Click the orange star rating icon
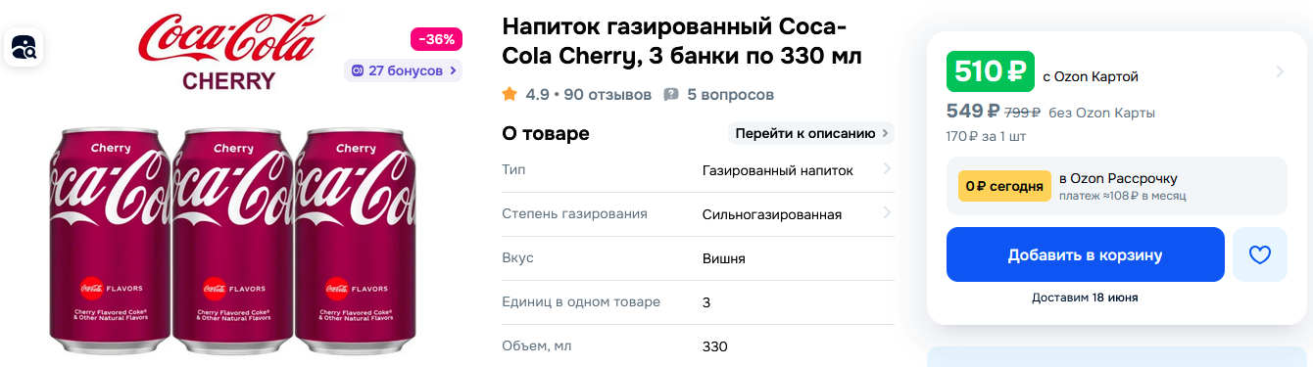1313x367 pixels. [x=510, y=94]
